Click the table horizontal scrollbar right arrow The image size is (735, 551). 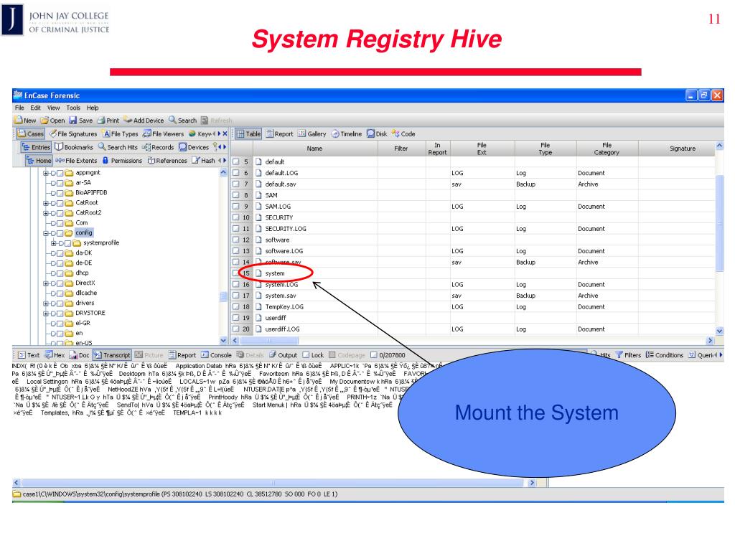[710, 341]
